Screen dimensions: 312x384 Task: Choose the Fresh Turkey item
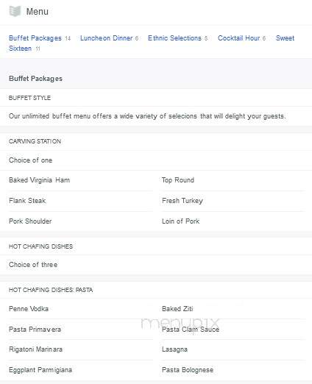pyautogui.click(x=182, y=201)
